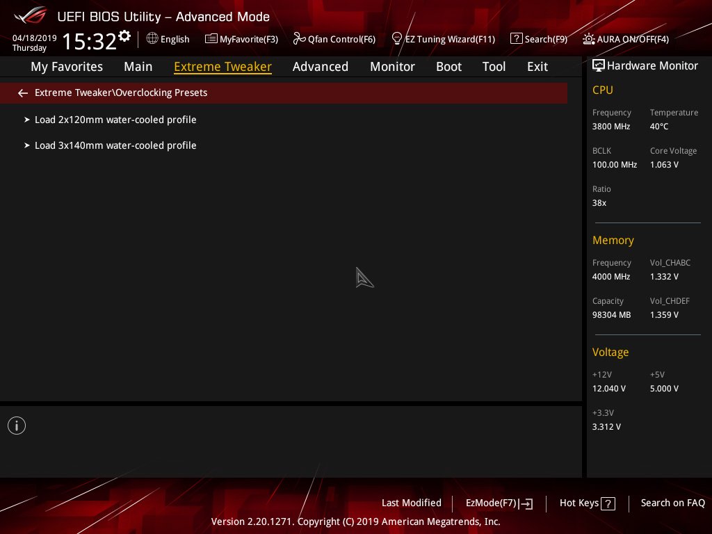
Task: Click the +3.3V value 3.312 V
Action: 606,428
